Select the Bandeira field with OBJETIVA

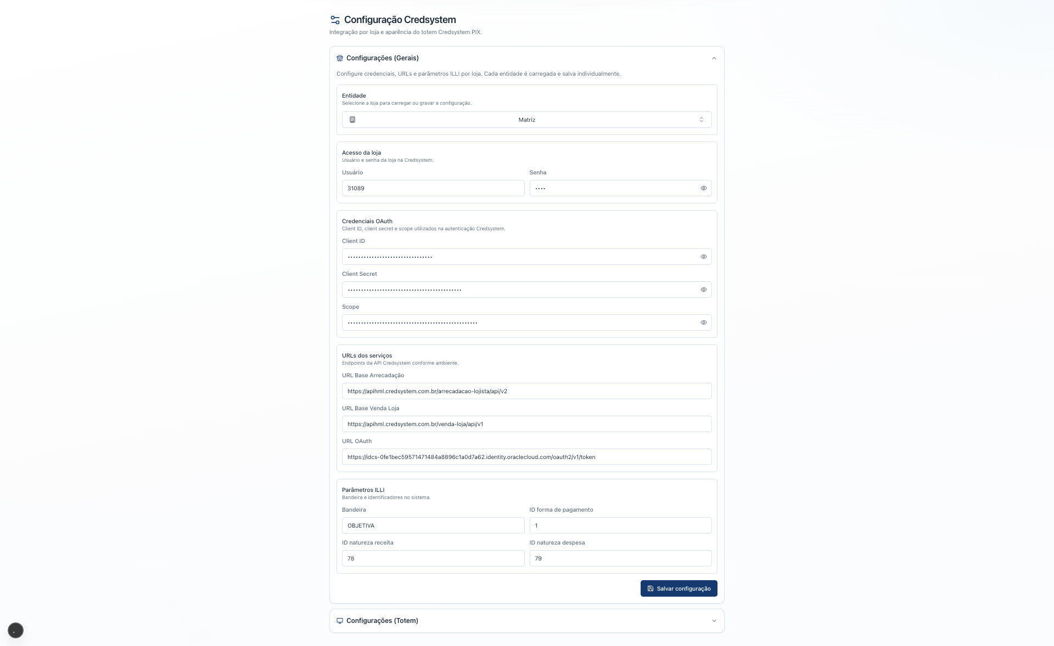[433, 525]
